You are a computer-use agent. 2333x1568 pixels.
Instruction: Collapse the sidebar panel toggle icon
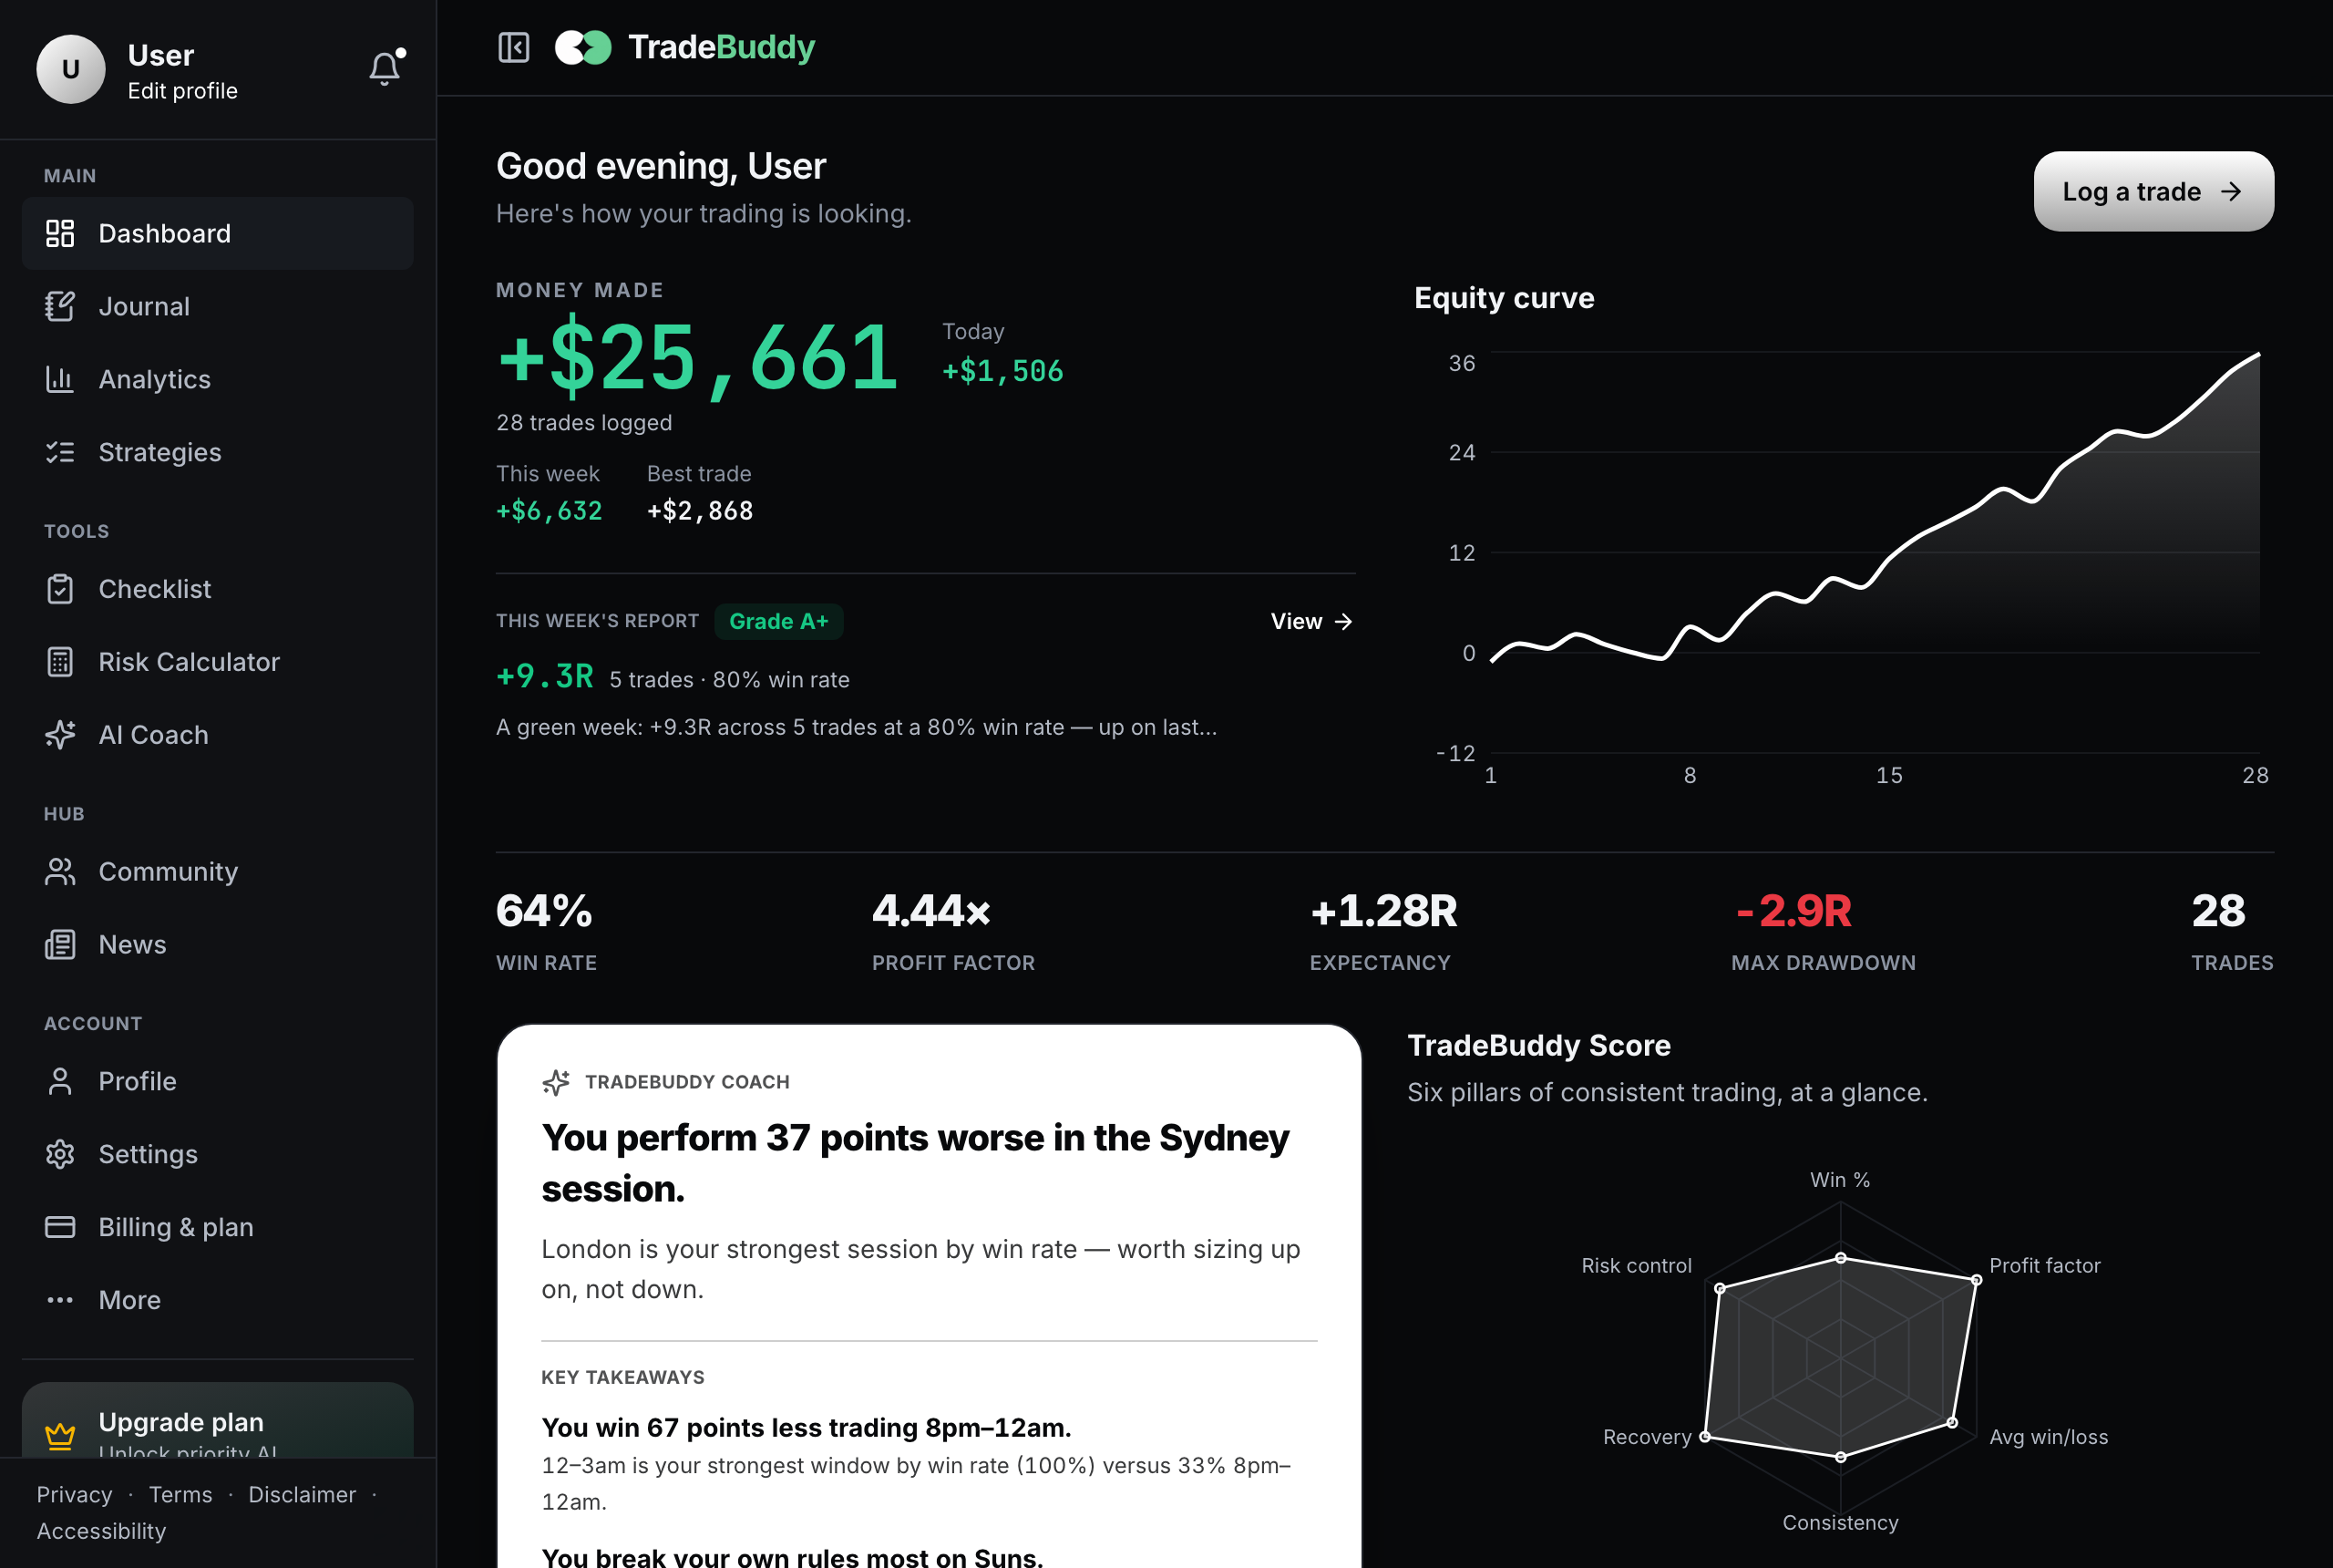pyautogui.click(x=514, y=47)
